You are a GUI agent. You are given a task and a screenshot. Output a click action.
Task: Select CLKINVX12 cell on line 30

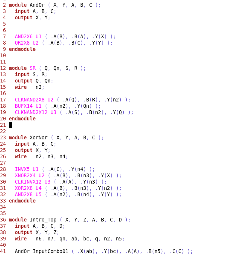pyautogui.click(x=28, y=182)
